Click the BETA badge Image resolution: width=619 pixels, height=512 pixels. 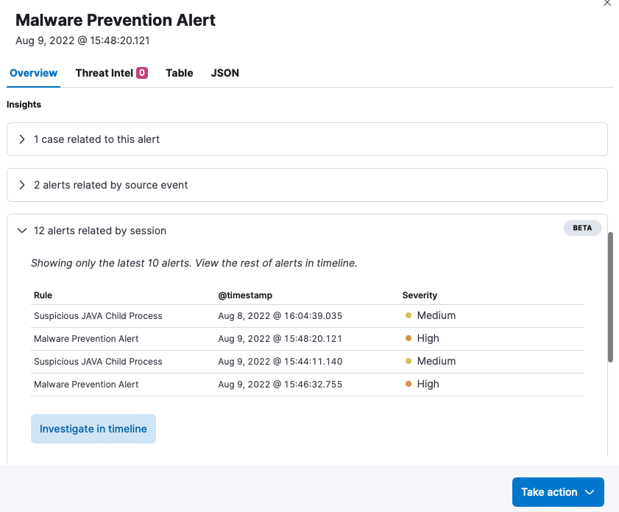pyautogui.click(x=582, y=228)
